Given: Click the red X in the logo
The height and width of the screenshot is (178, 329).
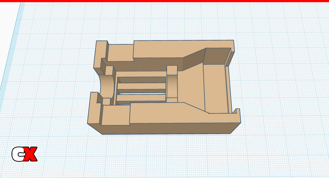Looking at the screenshot, I should click(x=30, y=154).
